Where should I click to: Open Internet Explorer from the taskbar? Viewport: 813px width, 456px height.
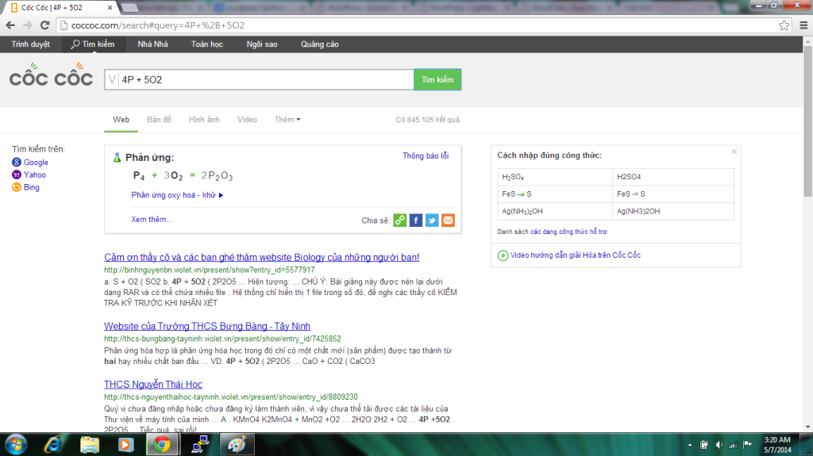click(x=53, y=445)
